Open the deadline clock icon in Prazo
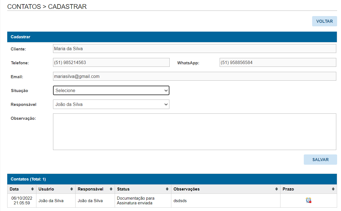Viewport: 341px width, 211px height. (x=308, y=200)
